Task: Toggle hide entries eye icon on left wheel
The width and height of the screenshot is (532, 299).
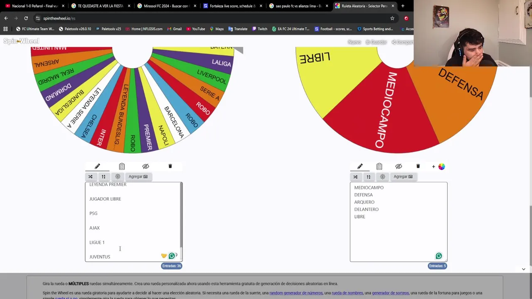Action: 145,166
